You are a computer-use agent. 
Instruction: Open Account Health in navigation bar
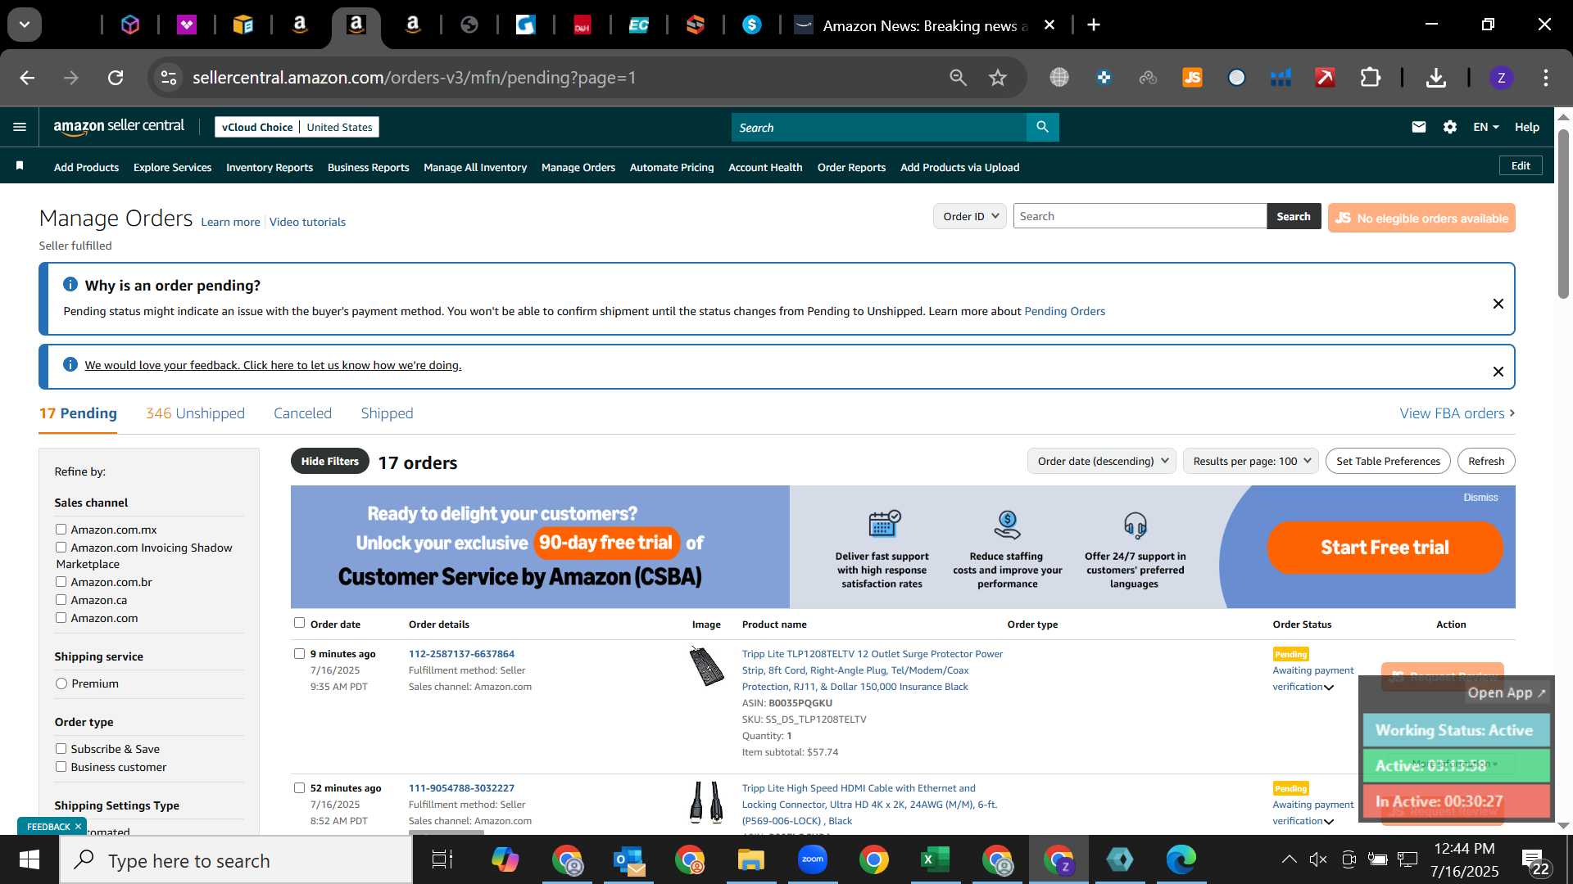[765, 167]
